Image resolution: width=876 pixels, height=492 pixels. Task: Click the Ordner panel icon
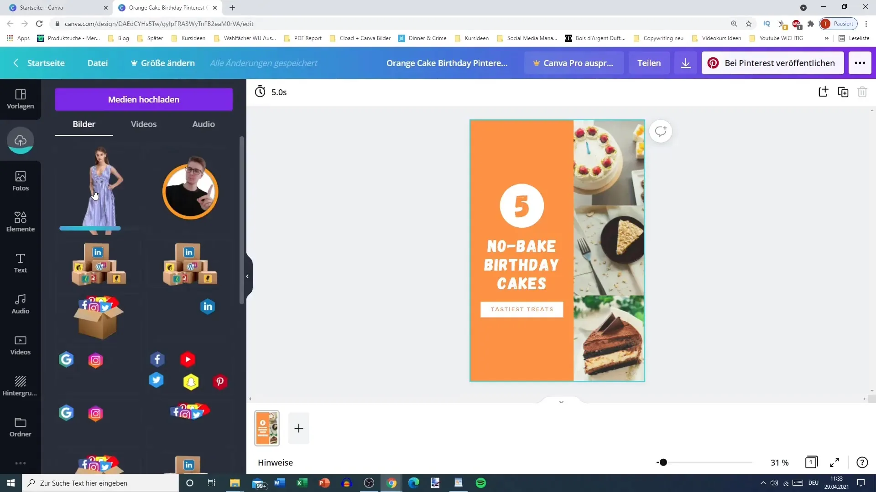tap(20, 426)
